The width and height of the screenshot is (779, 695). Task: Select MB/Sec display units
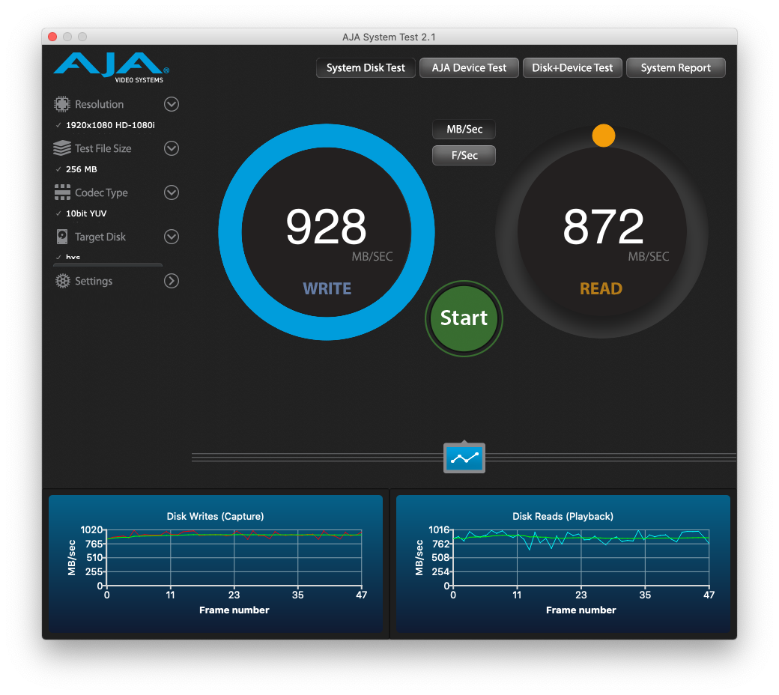point(464,129)
